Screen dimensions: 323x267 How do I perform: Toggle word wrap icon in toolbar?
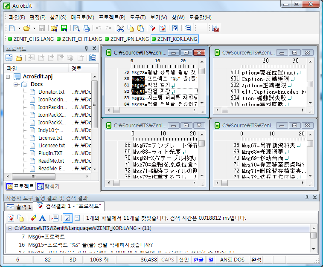click(175, 28)
